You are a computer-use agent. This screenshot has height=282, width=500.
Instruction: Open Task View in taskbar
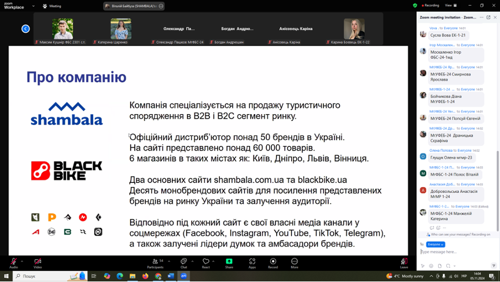(x=94, y=276)
